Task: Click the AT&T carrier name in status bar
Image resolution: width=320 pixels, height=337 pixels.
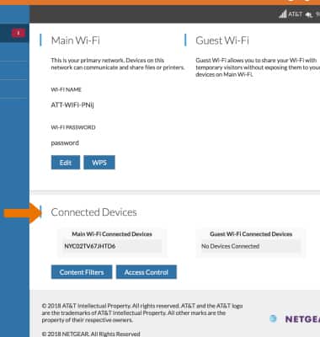Action: click(295, 14)
